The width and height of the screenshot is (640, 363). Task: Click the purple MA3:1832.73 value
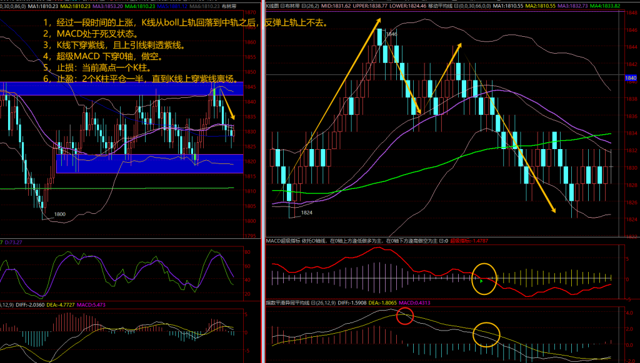pyautogui.click(x=572, y=6)
